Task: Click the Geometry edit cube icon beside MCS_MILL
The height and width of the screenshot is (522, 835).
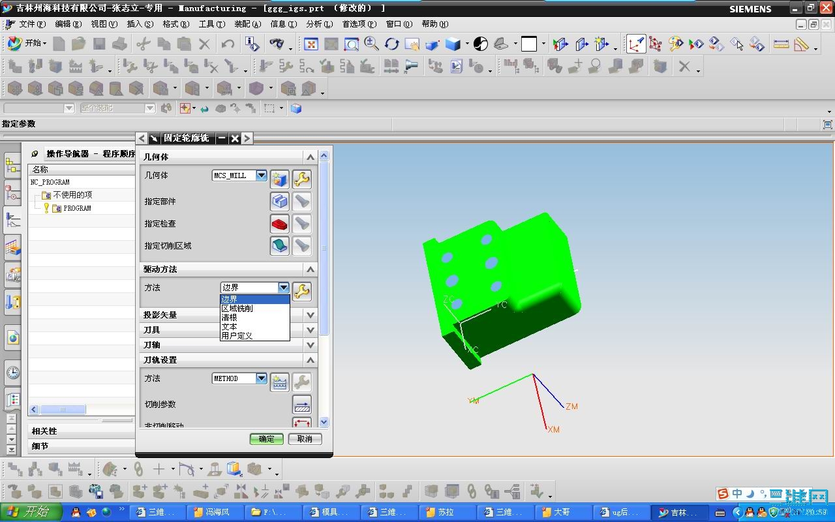Action: (280, 179)
